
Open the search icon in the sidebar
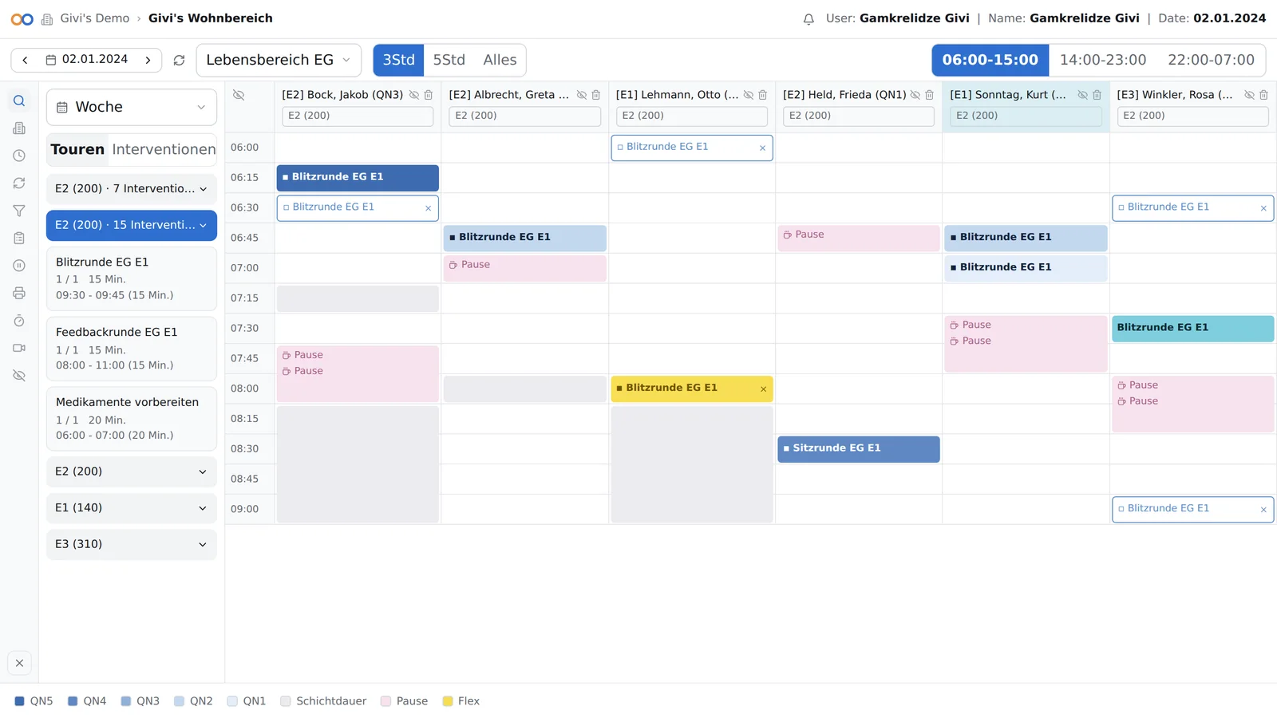coord(19,101)
